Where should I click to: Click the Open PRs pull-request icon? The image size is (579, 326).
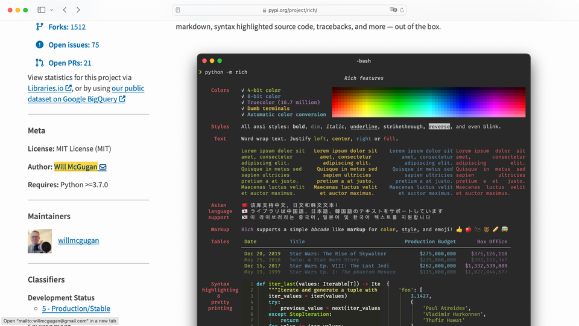(40, 63)
